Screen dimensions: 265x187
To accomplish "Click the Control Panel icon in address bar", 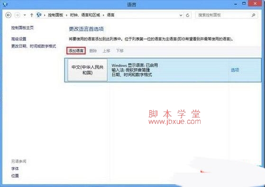I will [39, 15].
